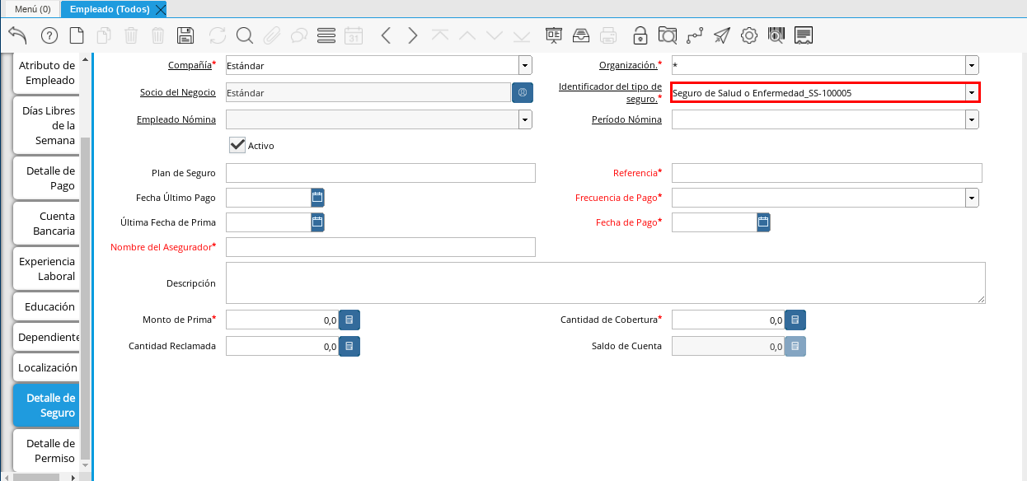Refresh the record with the circular arrows icon

[x=218, y=35]
